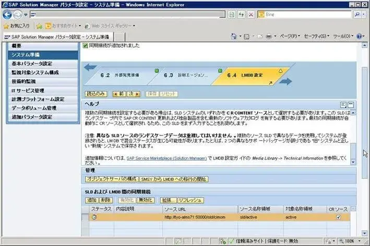370x246 pixels.
Task: Open the お気に入り favorites button
Action: (17, 26)
